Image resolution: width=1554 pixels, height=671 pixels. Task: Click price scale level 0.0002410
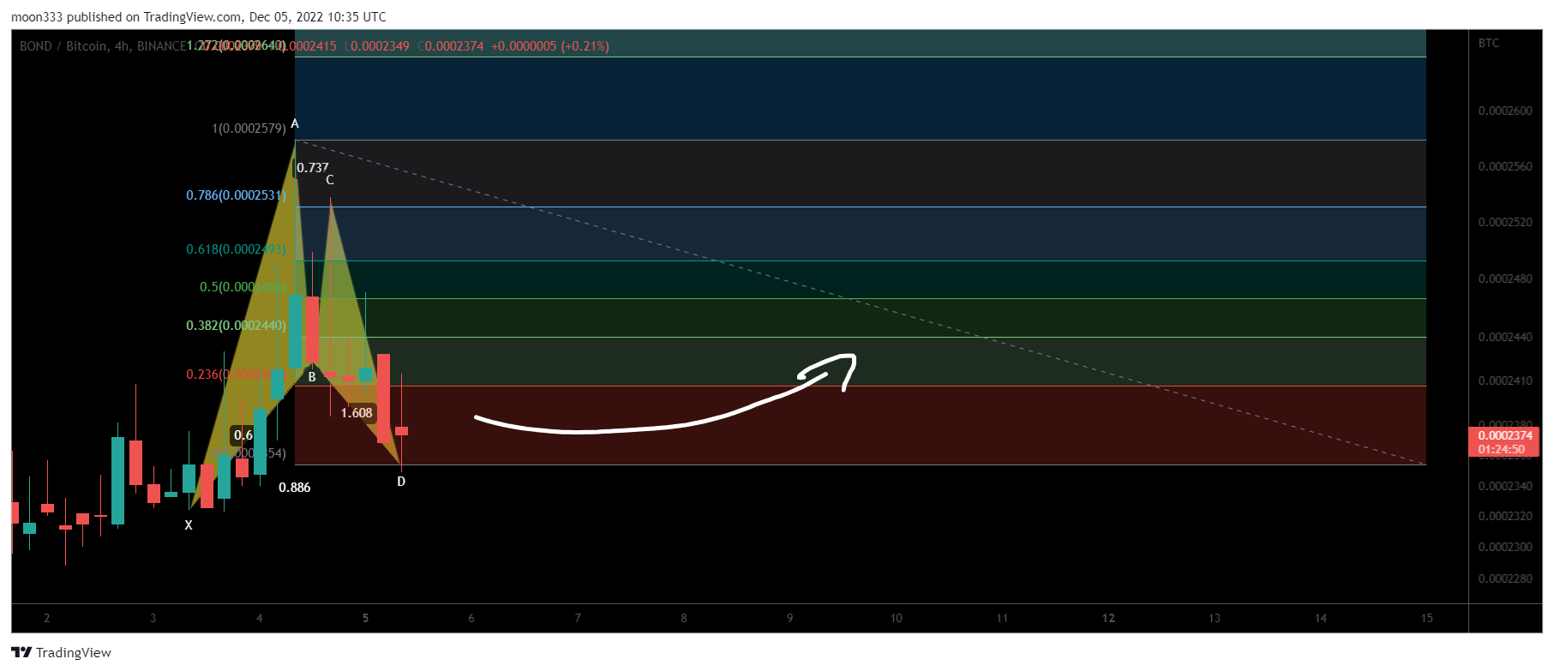[x=1505, y=380]
